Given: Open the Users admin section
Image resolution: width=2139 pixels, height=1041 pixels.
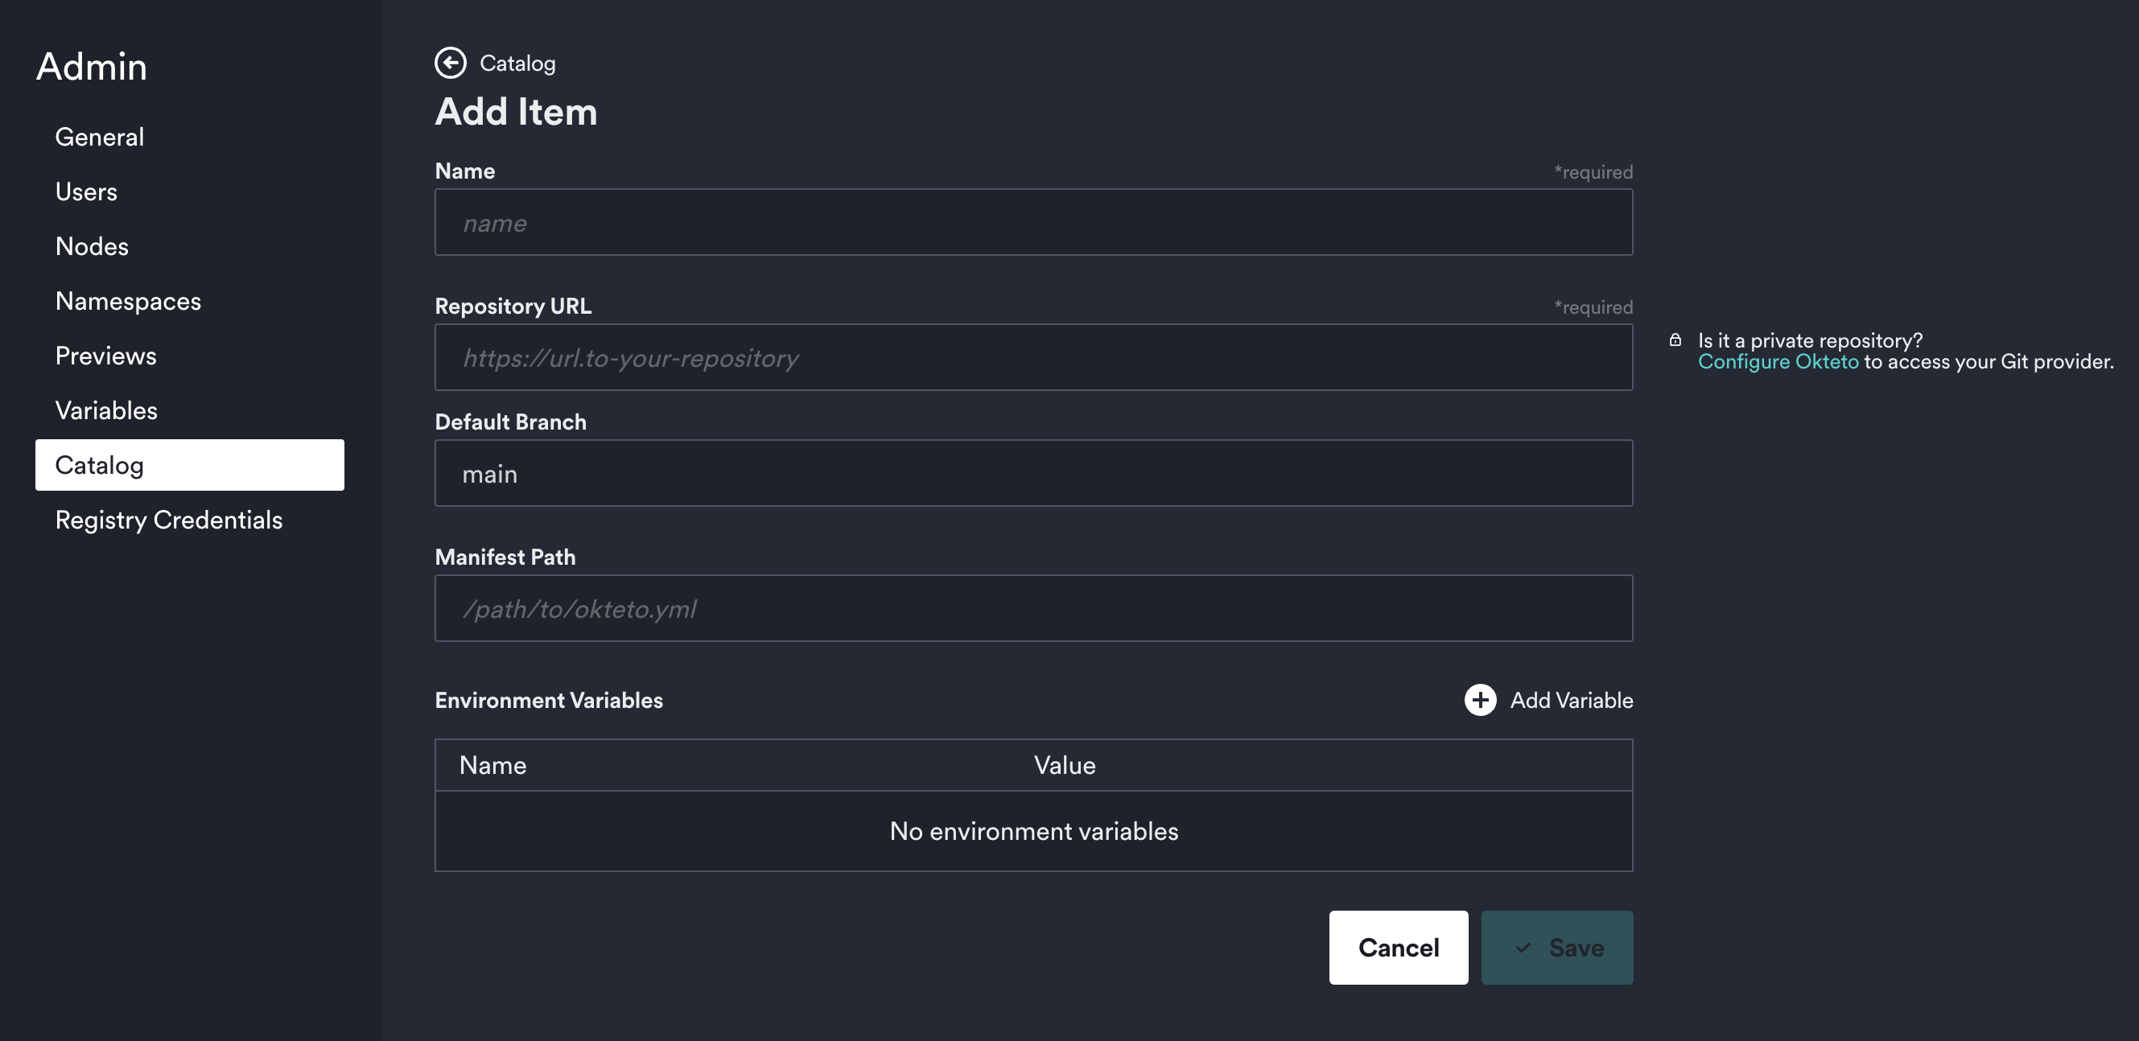Looking at the screenshot, I should (x=86, y=191).
